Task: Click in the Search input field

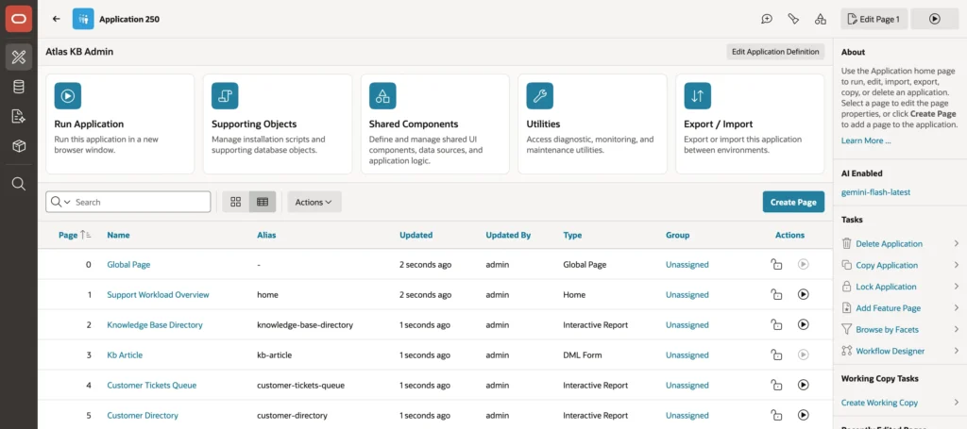Action: click(x=142, y=202)
